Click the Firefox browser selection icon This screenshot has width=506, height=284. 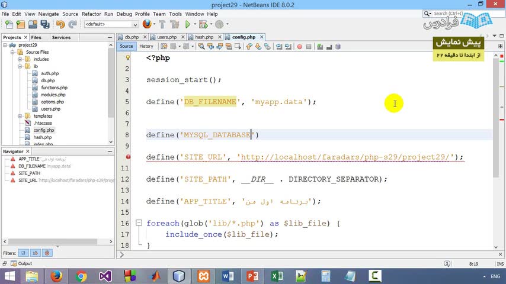(x=147, y=24)
